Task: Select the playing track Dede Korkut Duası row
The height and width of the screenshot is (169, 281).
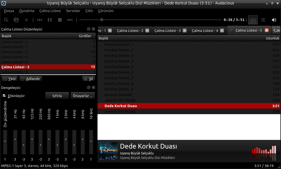Action: click(189, 106)
